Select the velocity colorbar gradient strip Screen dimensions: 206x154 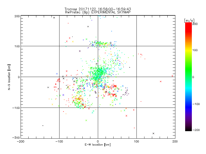click(x=188, y=77)
